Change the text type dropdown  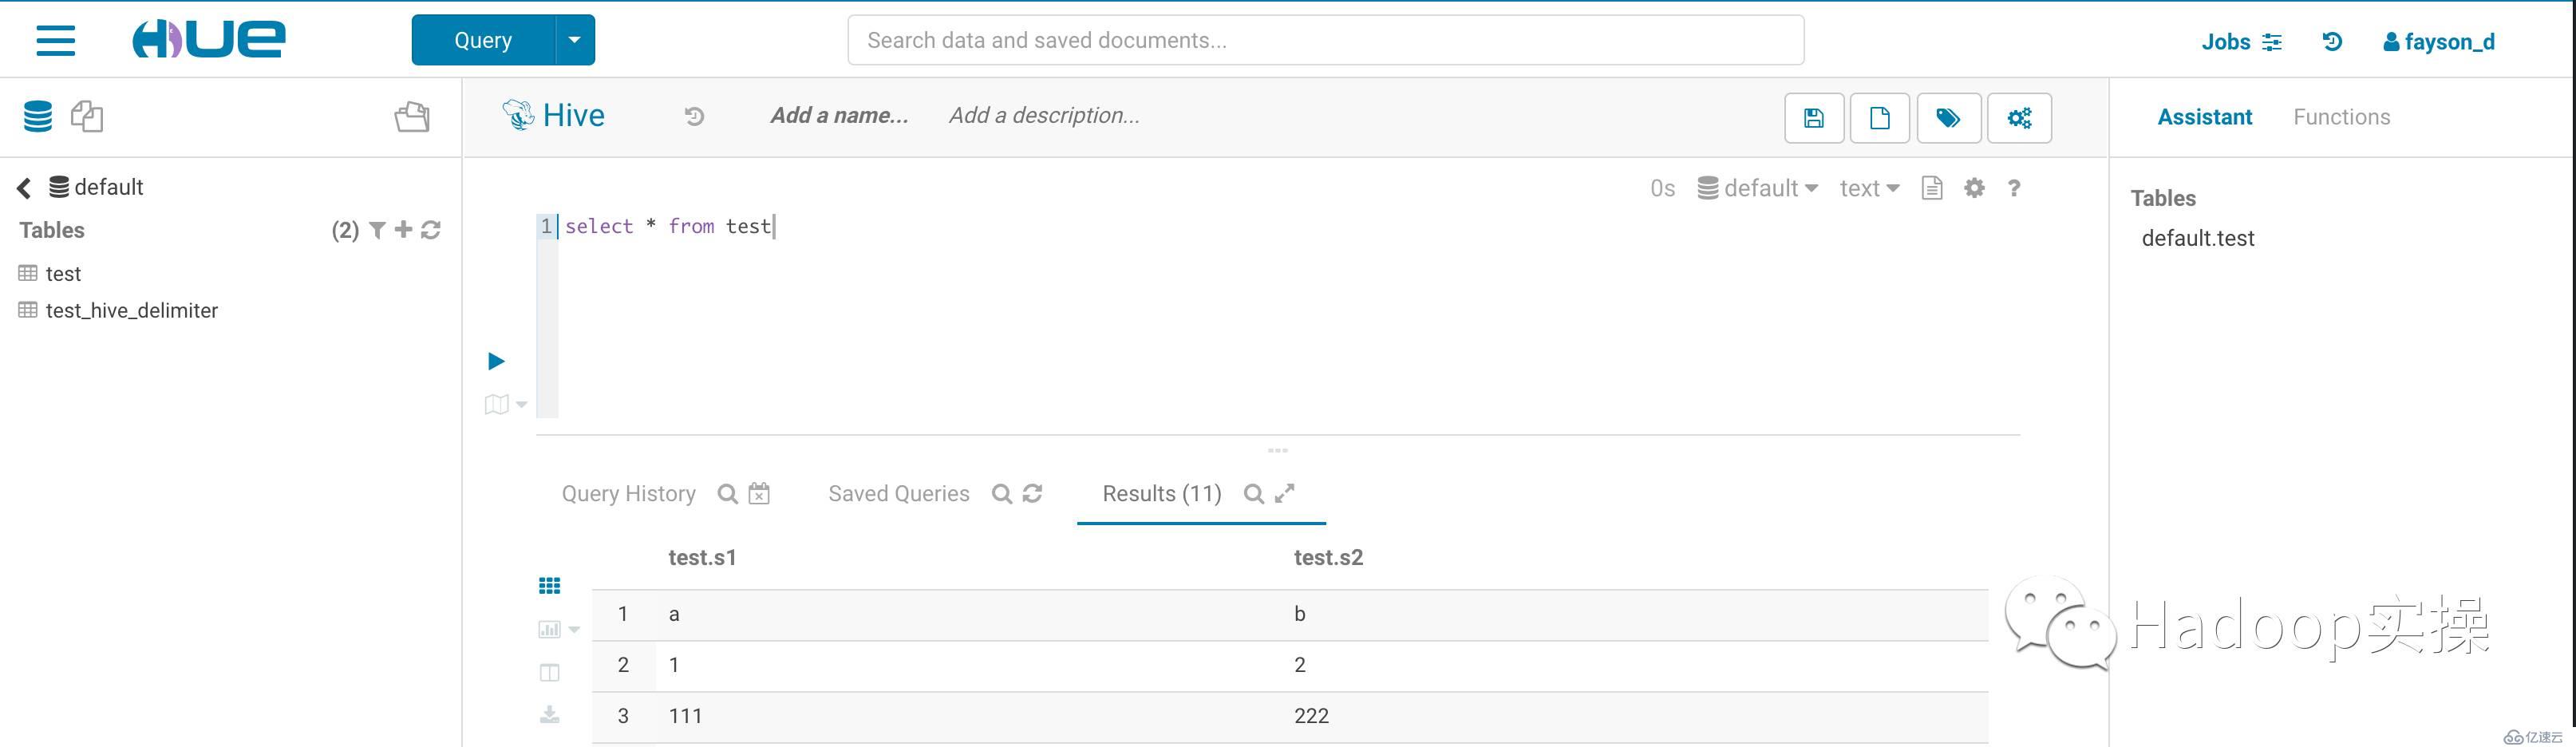click(1869, 188)
